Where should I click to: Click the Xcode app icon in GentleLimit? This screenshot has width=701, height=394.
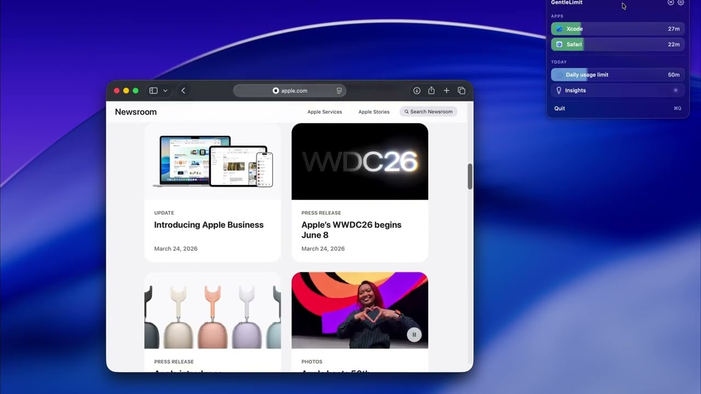click(559, 29)
